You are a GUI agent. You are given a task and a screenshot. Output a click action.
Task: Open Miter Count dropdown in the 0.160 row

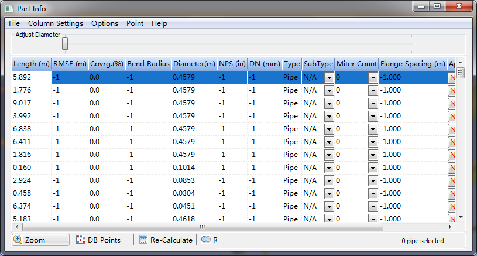point(373,168)
